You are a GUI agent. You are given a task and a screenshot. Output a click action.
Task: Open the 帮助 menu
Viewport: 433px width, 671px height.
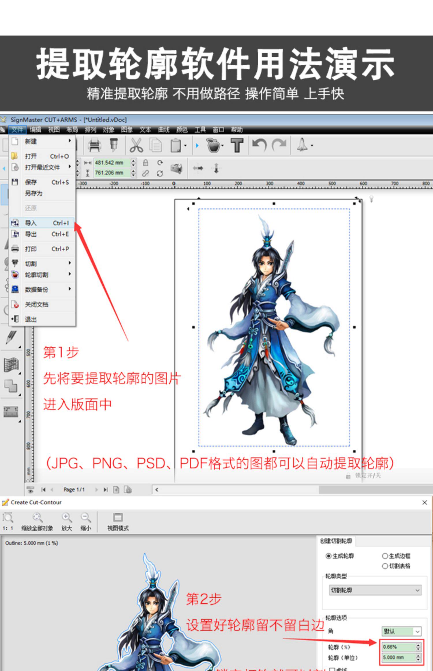click(x=237, y=130)
